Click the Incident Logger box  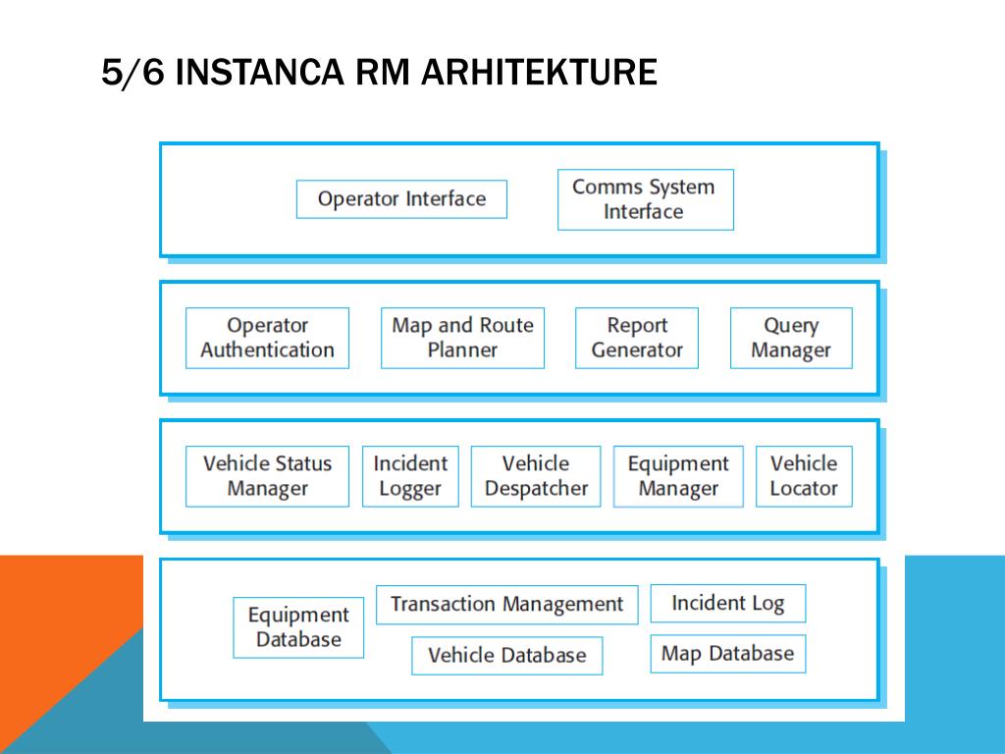[x=411, y=476]
